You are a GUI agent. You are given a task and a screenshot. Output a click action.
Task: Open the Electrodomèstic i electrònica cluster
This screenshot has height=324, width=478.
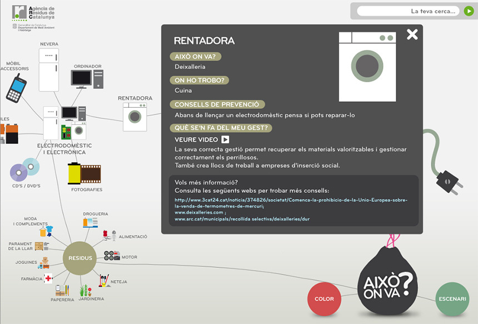pos(64,123)
